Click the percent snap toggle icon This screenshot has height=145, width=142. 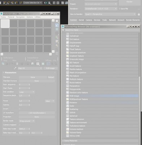(12, 3)
